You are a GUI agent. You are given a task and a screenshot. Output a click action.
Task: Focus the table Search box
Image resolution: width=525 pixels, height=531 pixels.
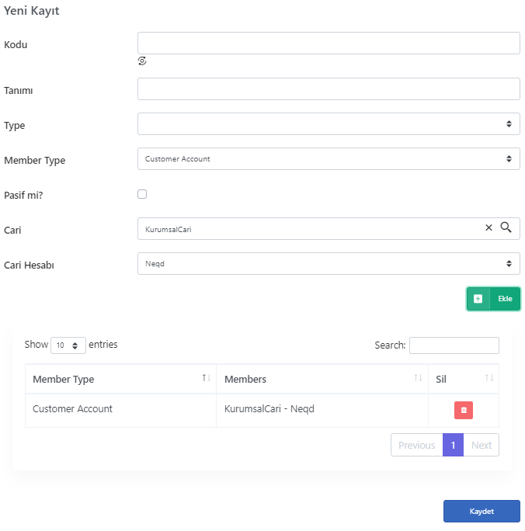454,345
